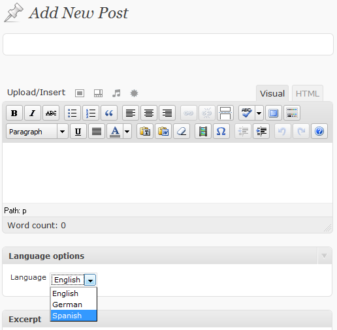This screenshot has height=330, width=337.
Task: Open text color picker arrow
Action: 127,131
